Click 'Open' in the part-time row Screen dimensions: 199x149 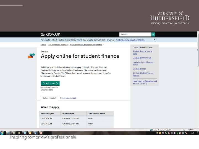click(91, 124)
